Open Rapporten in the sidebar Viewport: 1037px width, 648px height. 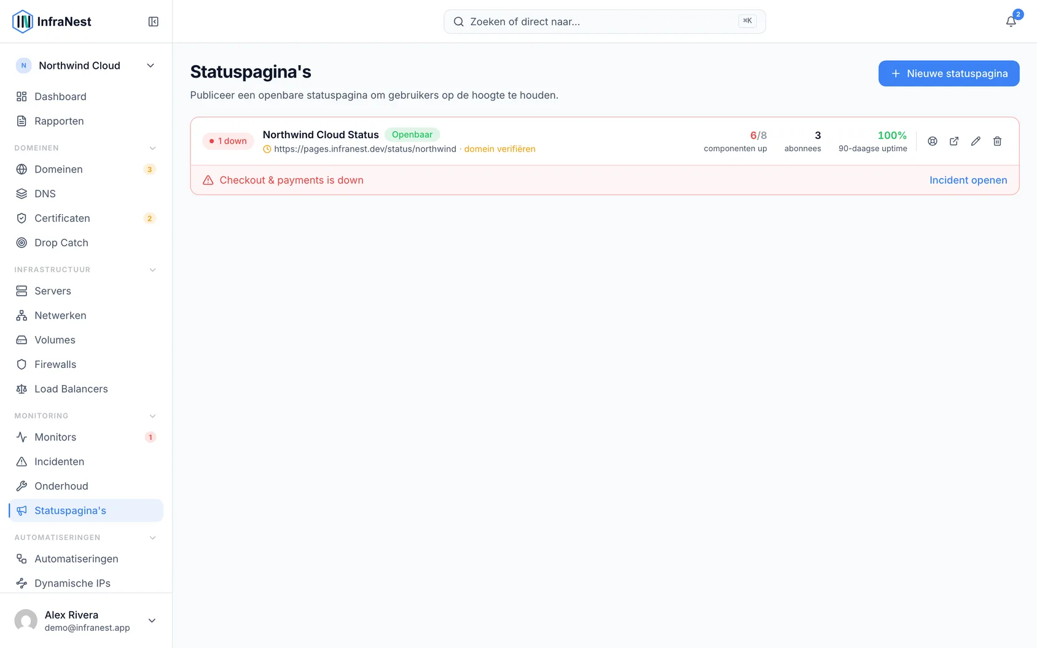pyautogui.click(x=86, y=121)
